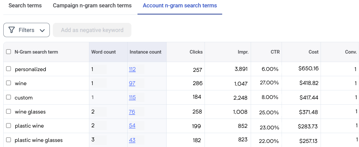The height and width of the screenshot is (147, 359).
Task: Toggle the select-all header checkbox
Action: (x=9, y=52)
